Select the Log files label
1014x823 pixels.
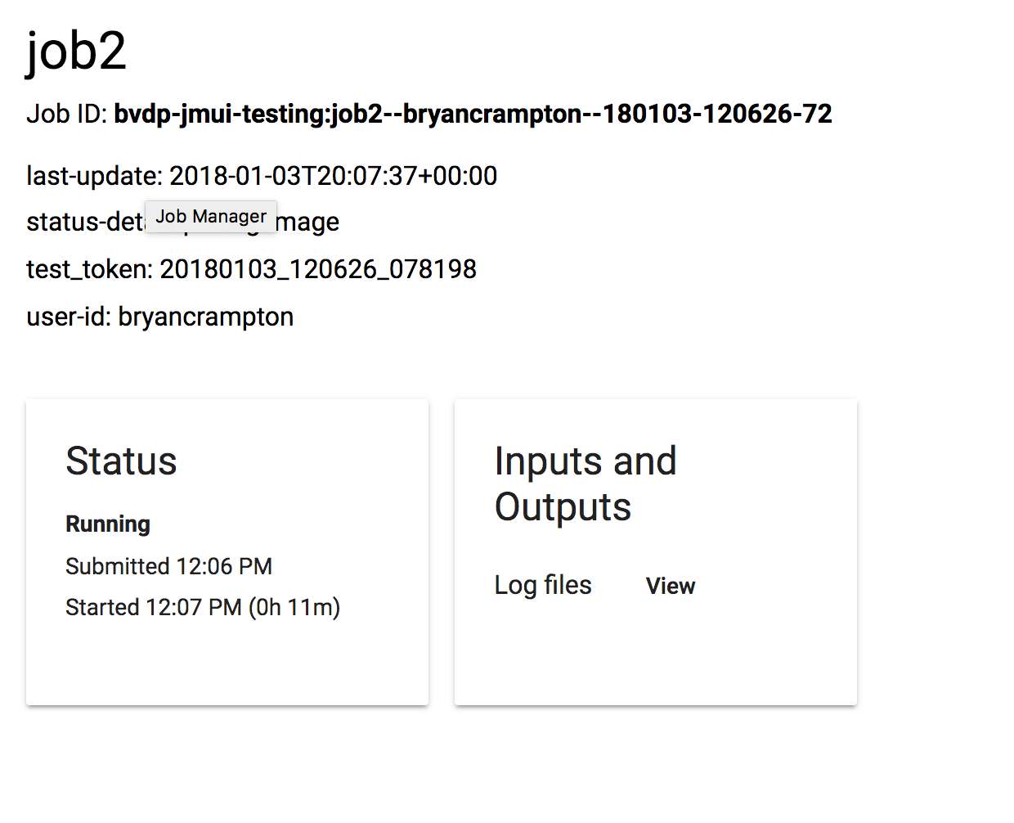[x=542, y=585]
